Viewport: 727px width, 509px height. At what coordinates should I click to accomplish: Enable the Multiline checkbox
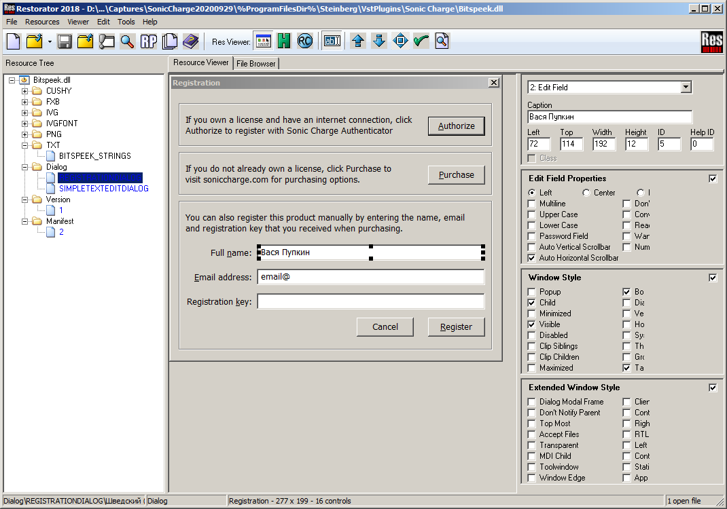tap(532, 204)
